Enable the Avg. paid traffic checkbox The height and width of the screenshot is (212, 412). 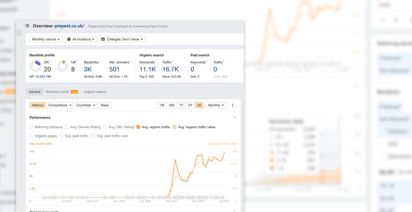61,136
